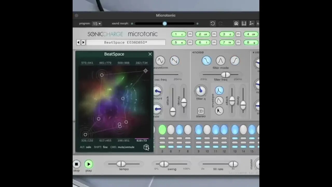Image resolution: width=332 pixels, height=187 pixels.
Task: Click BeatSpace coordinate 661:779
Action: [x=105, y=63]
